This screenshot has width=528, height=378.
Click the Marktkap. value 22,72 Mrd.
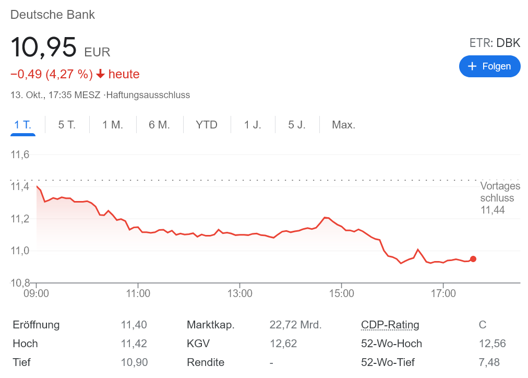(295, 325)
